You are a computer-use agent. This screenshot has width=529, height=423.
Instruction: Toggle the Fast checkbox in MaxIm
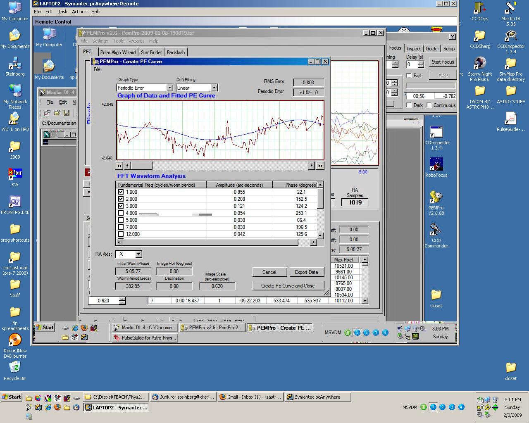(409, 76)
